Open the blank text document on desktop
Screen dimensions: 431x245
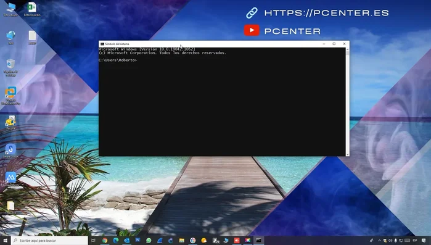[x=32, y=38]
